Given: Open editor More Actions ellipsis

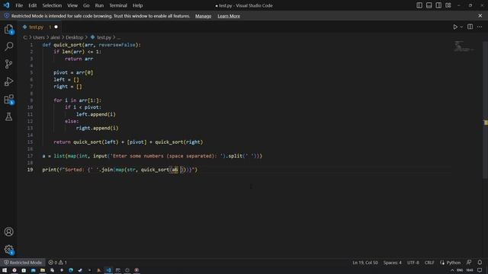Looking at the screenshot, I should 480,27.
